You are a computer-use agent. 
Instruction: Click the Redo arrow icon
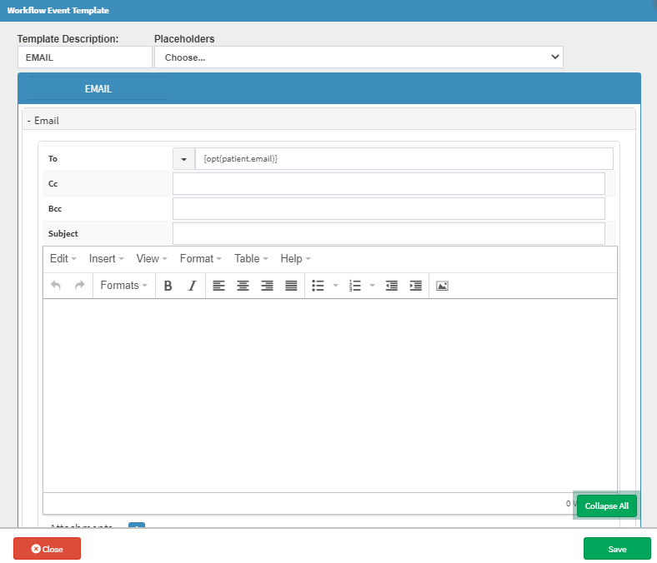coord(80,286)
